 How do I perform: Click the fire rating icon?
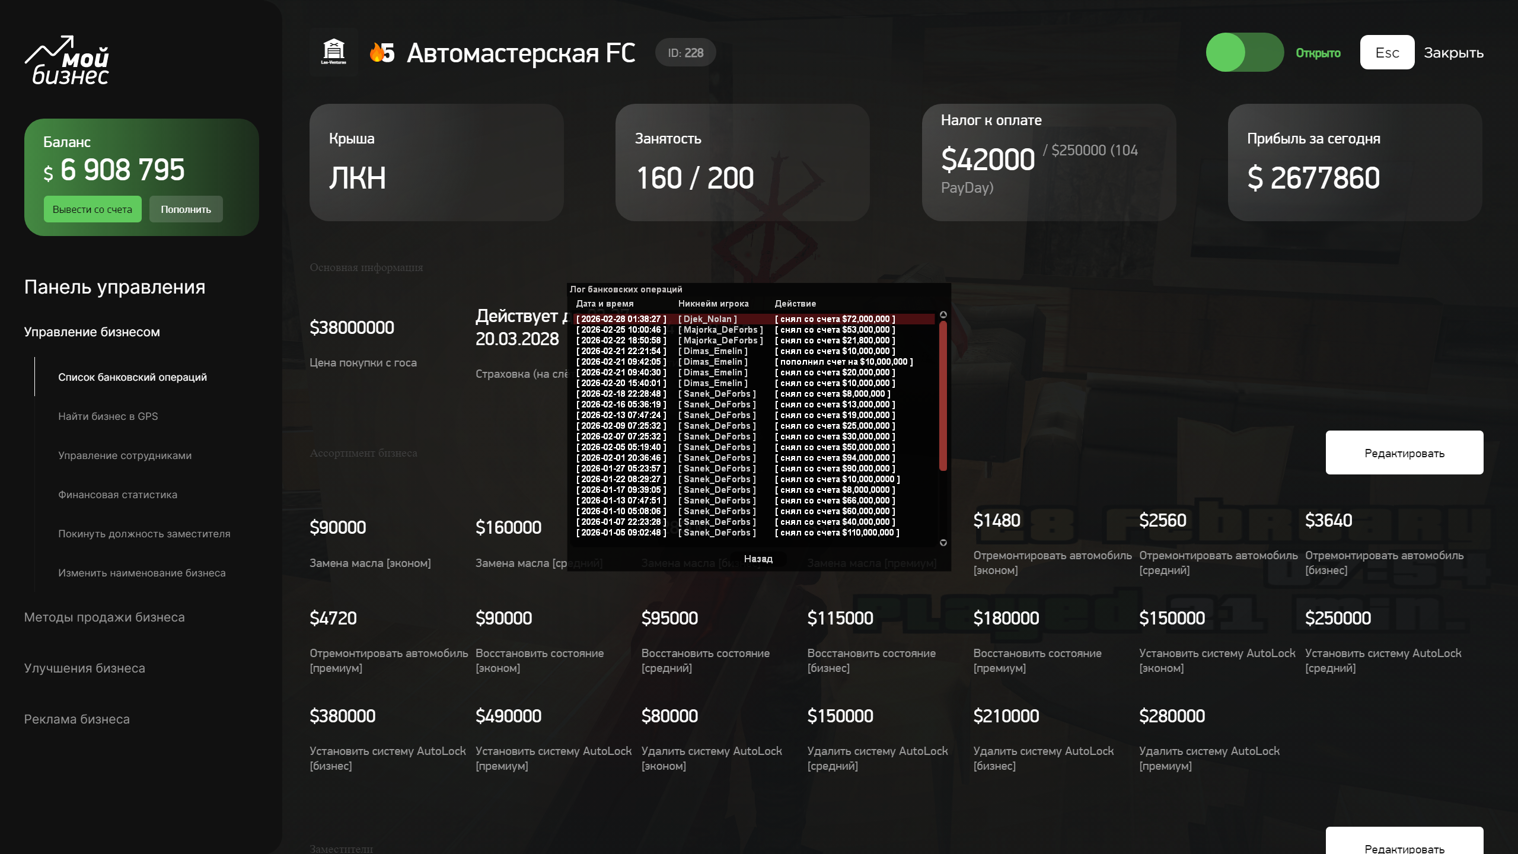[x=377, y=53]
